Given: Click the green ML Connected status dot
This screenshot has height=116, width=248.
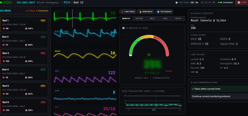Looking at the screenshot, I should click(x=218, y=2).
